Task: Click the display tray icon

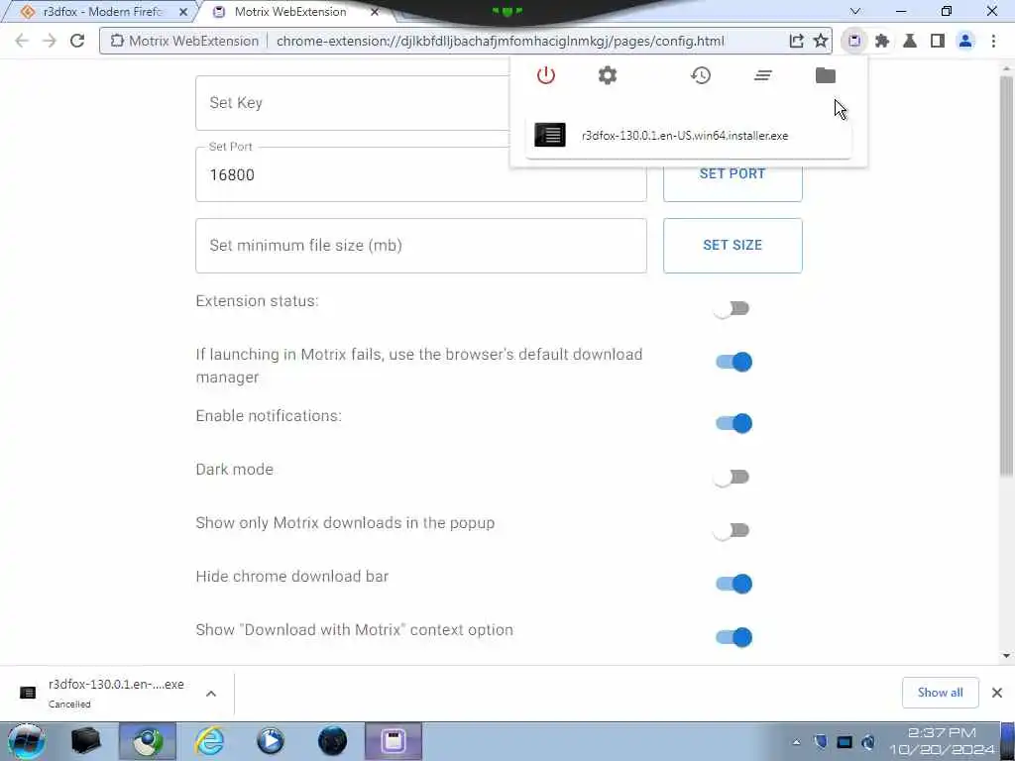Action: point(845,741)
